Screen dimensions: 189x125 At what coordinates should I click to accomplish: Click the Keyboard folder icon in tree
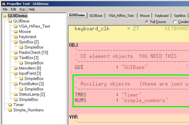click(x=15, y=37)
